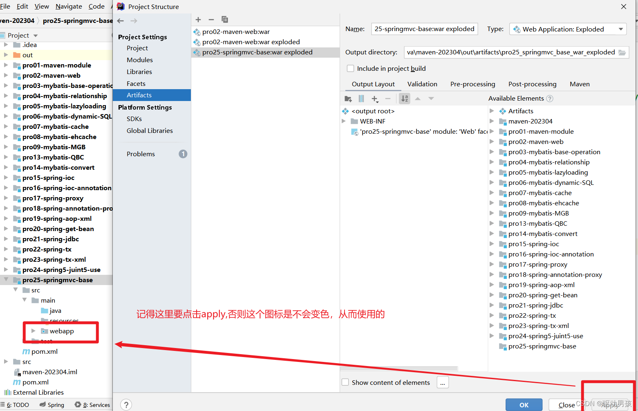Expand WEB-INF in output layout
Viewport: 638px width, 411px height.
[x=344, y=121]
